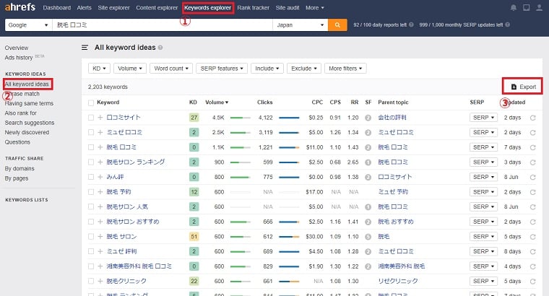The width and height of the screenshot is (549, 296).
Task: Click the orange search button
Action: [337, 25]
